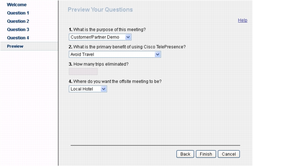This screenshot has height=167, width=302.
Task: Click Finish to complete the wizard
Action: 206,154
